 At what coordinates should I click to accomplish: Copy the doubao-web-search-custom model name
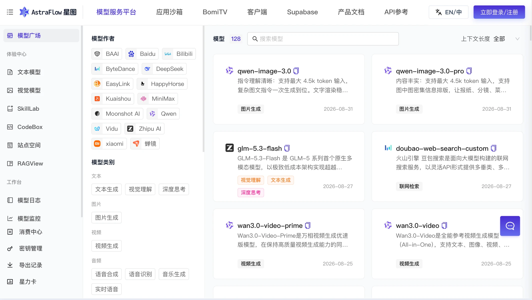[x=493, y=148]
